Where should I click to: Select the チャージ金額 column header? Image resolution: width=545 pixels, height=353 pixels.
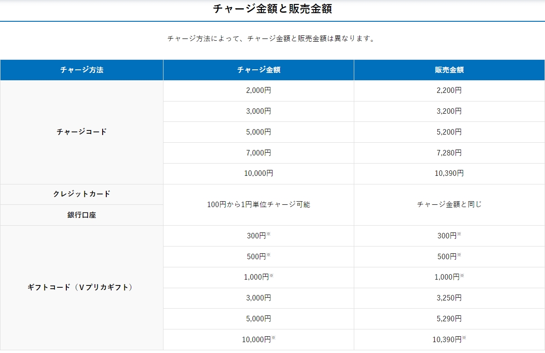258,70
